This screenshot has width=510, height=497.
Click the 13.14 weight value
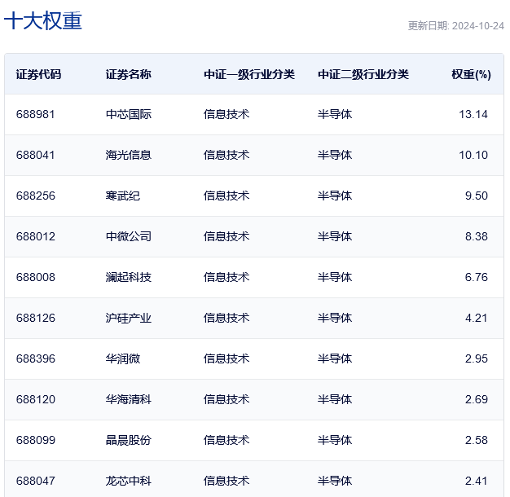[x=473, y=114]
